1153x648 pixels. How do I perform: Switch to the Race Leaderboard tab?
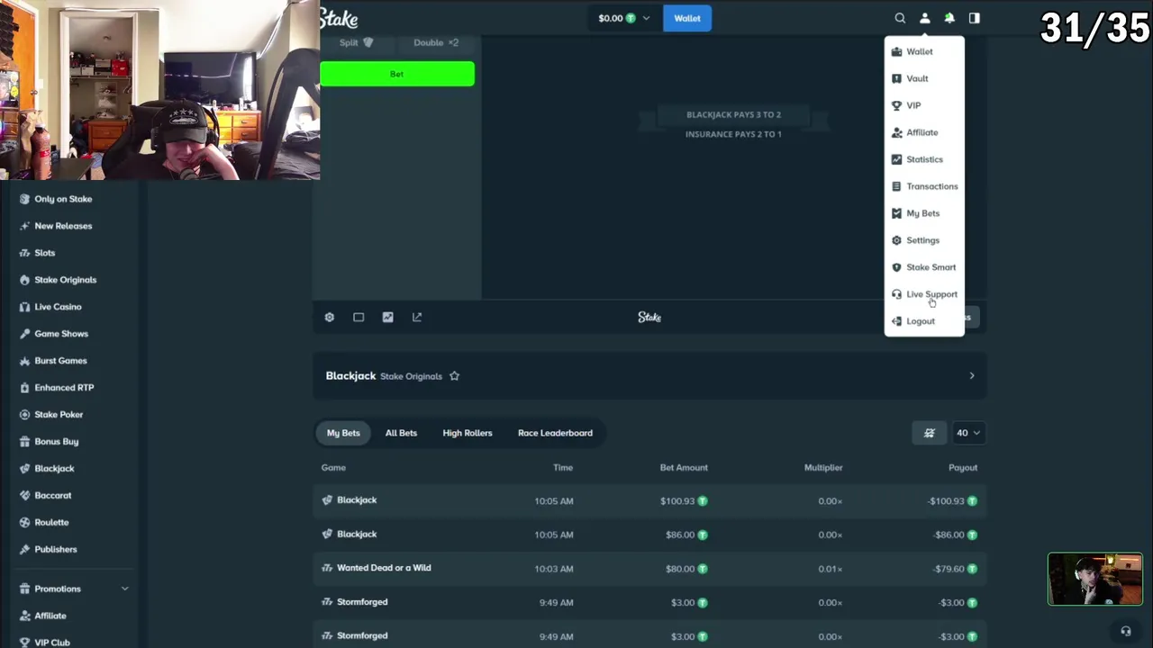point(555,433)
